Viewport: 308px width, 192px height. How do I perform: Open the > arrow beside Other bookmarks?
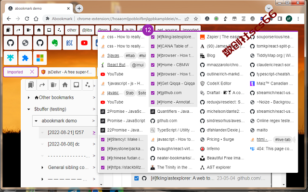click(x=94, y=97)
